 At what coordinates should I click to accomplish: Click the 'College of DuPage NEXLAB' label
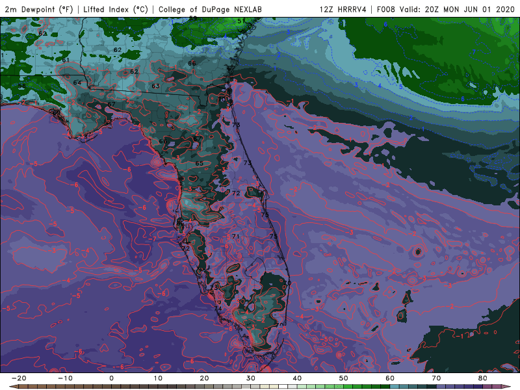click(210, 9)
